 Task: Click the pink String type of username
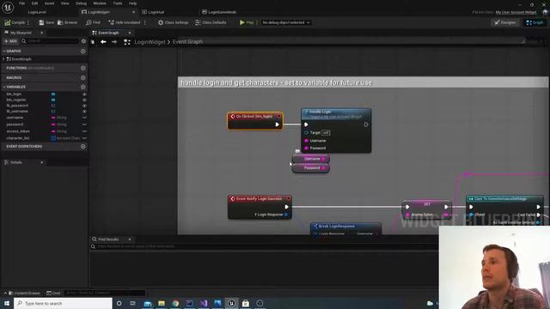click(59, 118)
